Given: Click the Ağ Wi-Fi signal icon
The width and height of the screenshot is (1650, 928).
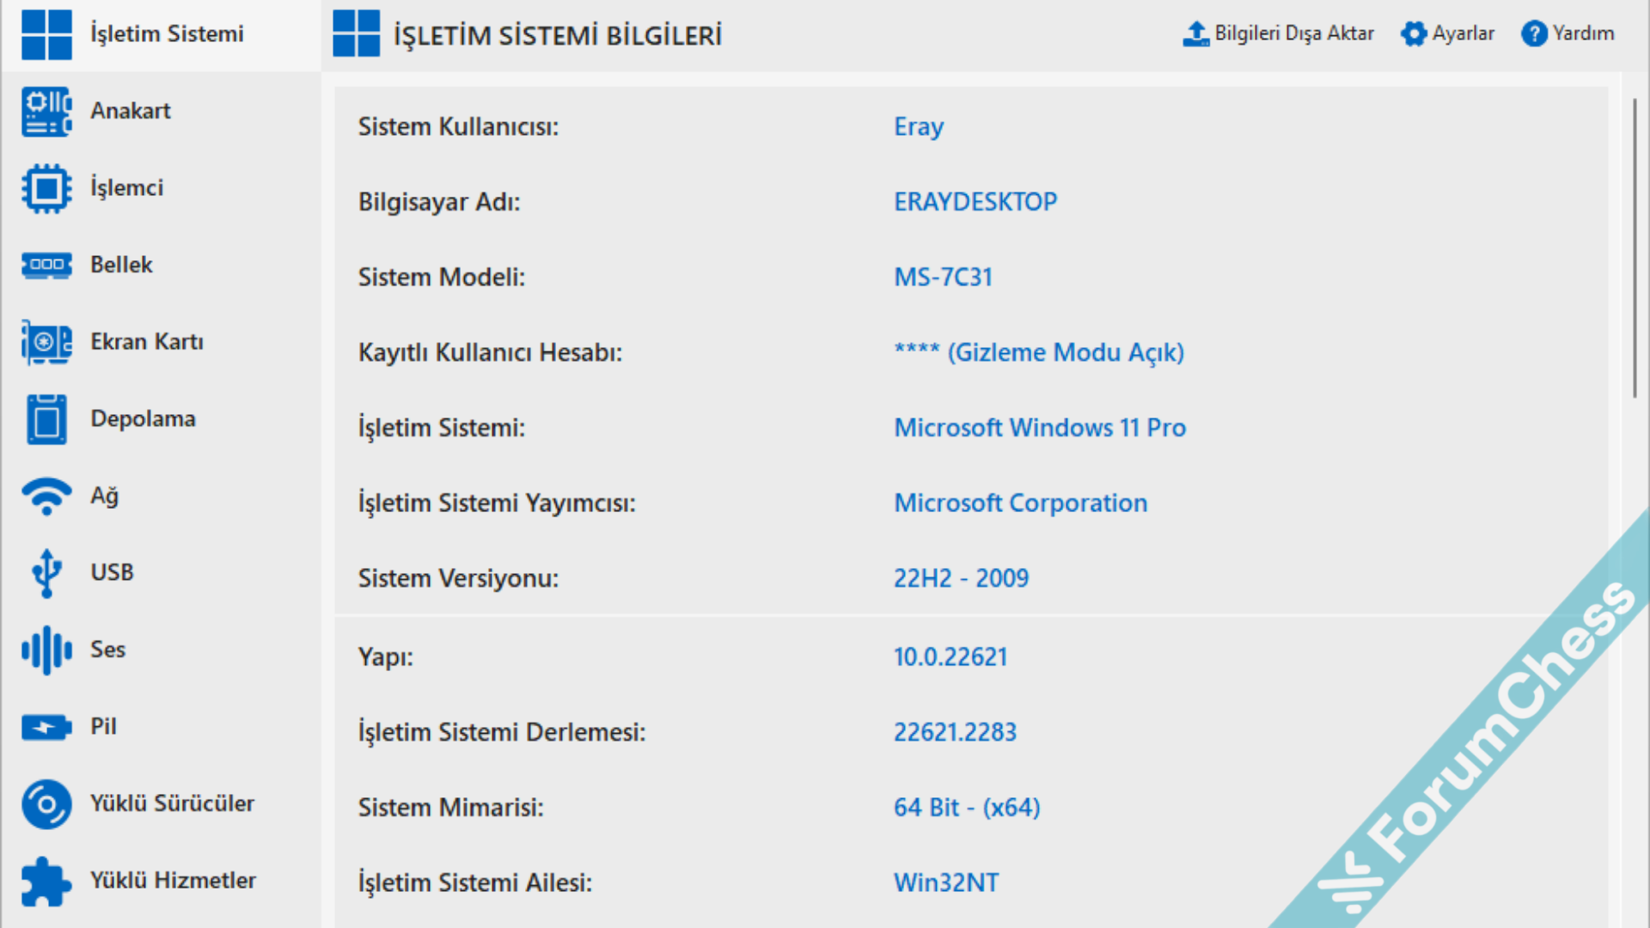Looking at the screenshot, I should click(x=46, y=496).
